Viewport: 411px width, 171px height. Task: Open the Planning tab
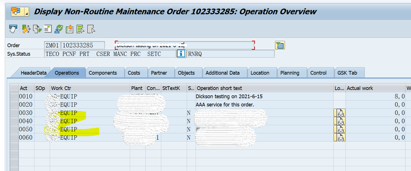pos(290,73)
